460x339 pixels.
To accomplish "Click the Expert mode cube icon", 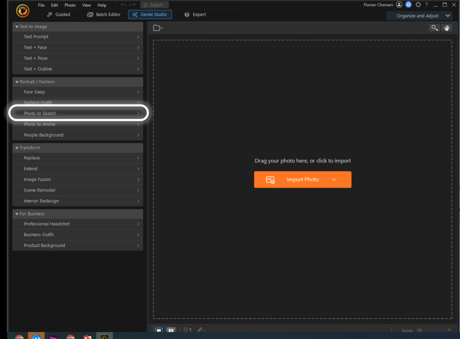I will click(x=187, y=14).
